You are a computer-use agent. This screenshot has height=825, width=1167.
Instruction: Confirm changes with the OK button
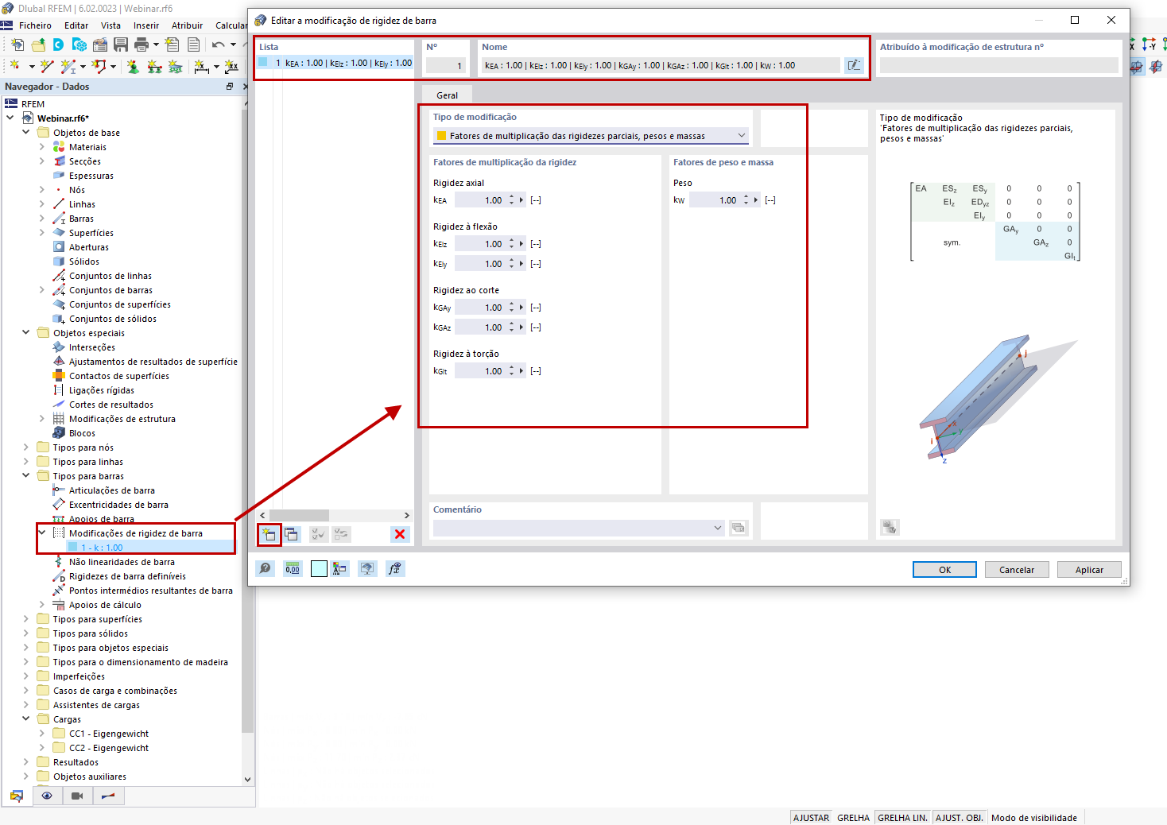(944, 569)
